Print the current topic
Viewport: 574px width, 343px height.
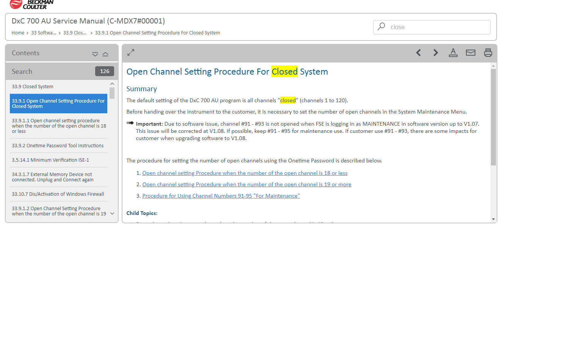pos(488,53)
